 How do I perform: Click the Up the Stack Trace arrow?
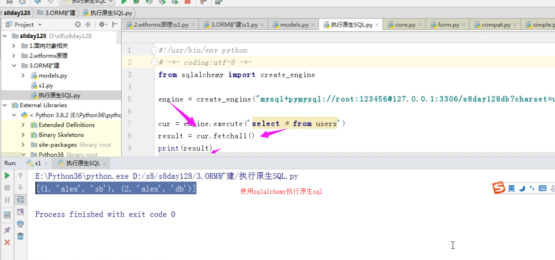tap(20, 176)
